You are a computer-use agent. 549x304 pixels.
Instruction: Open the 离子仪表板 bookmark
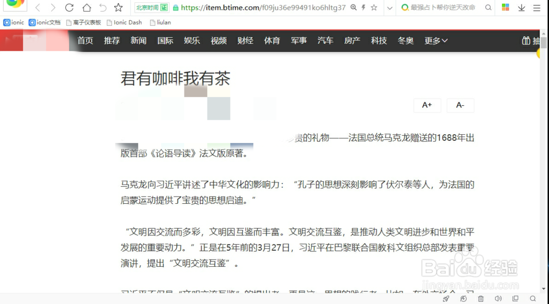(x=83, y=22)
